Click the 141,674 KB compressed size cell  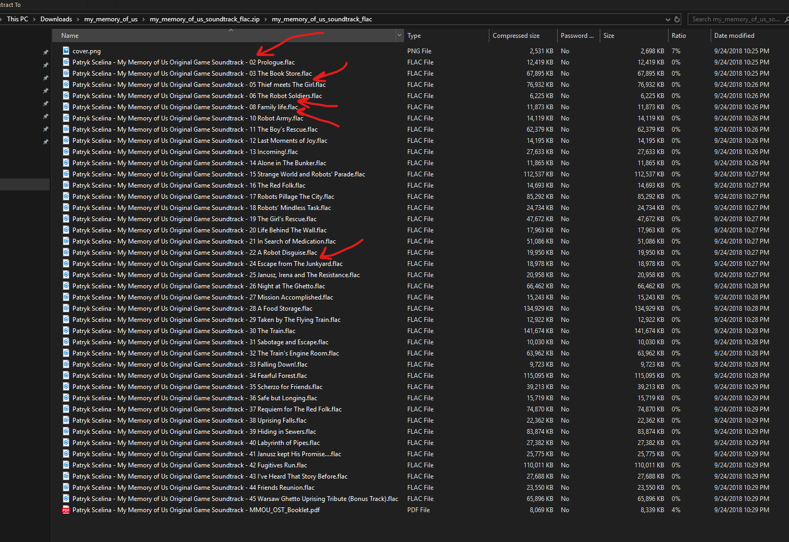(538, 330)
